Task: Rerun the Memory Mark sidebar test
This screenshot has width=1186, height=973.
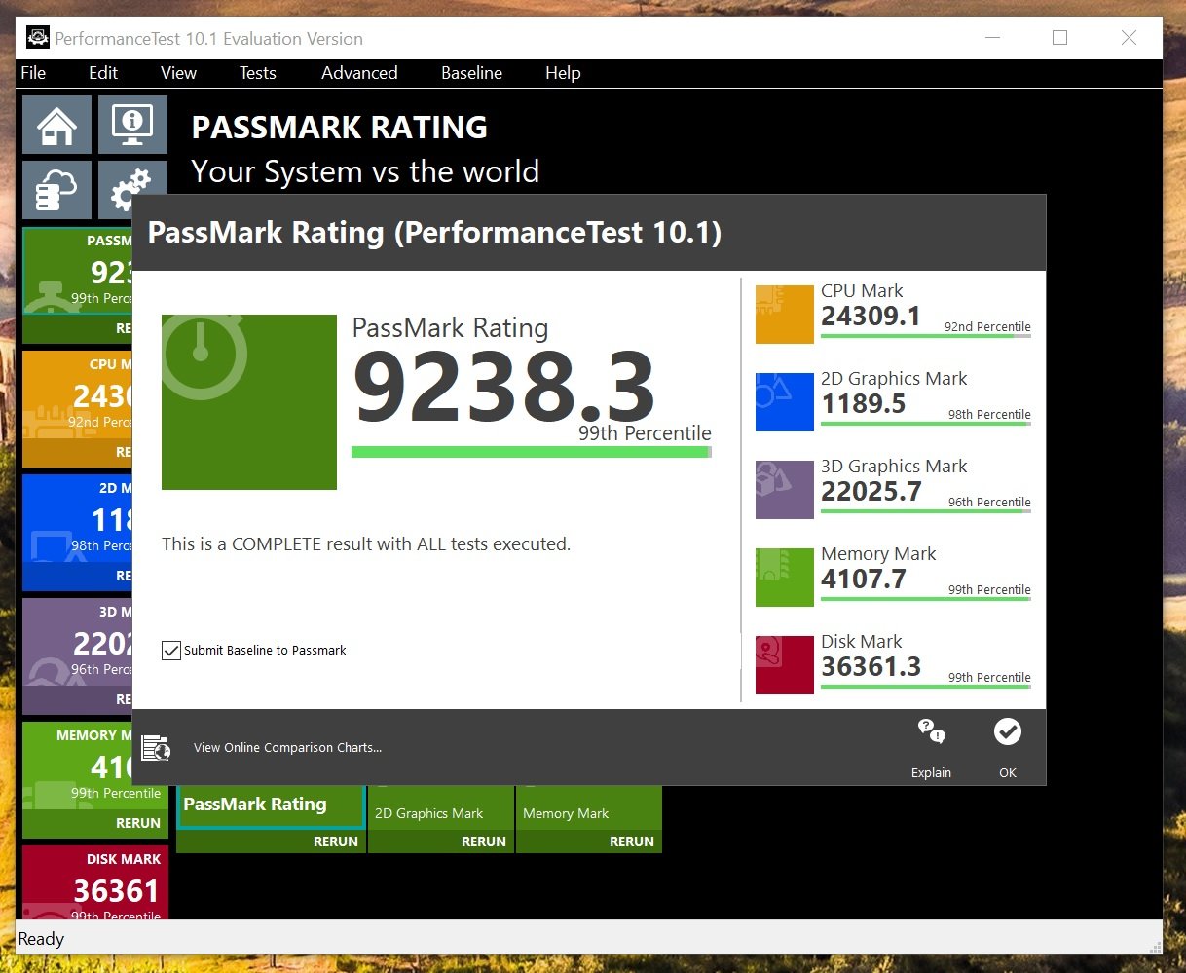Action: click(138, 823)
